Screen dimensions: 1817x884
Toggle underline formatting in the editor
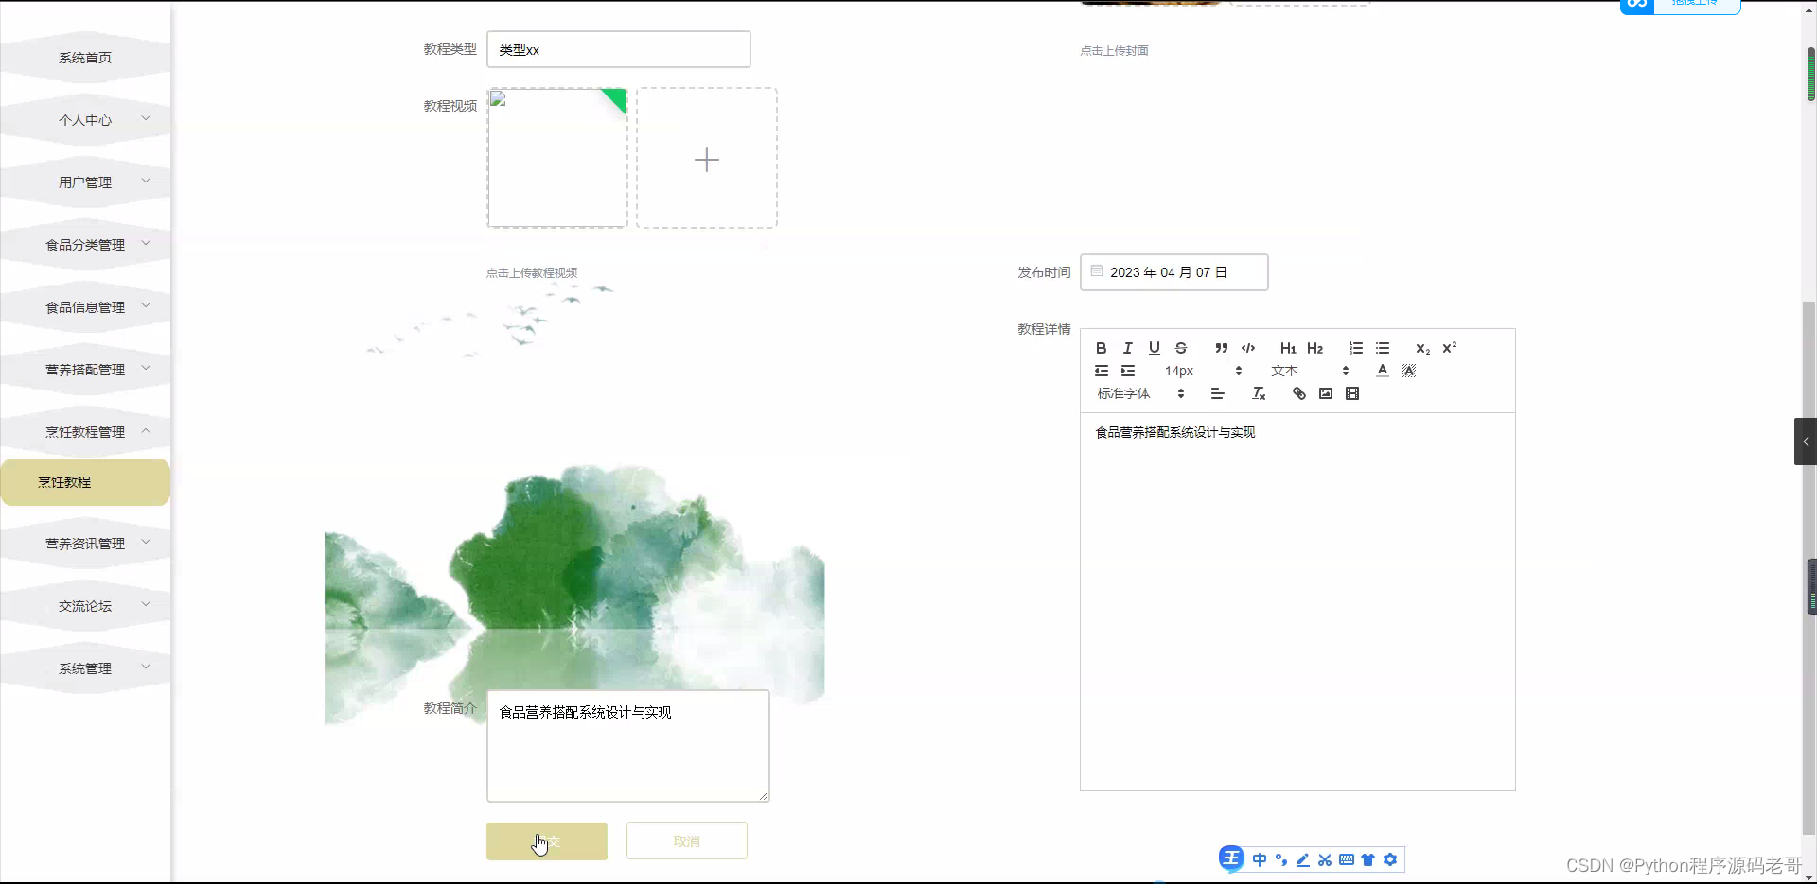point(1155,348)
